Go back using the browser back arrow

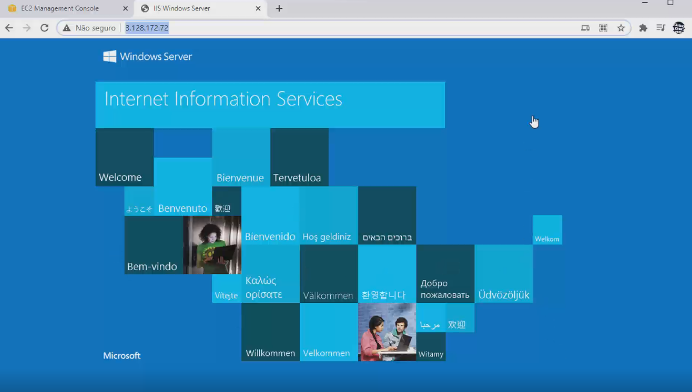9,28
